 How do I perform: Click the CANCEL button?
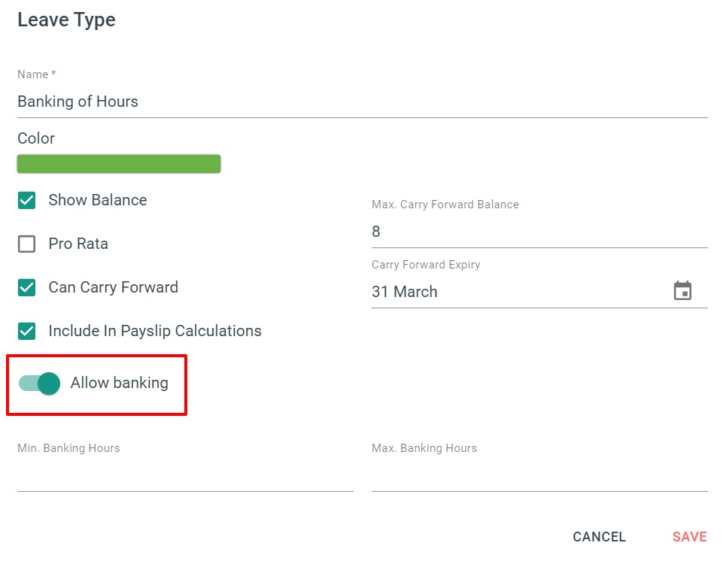point(598,536)
